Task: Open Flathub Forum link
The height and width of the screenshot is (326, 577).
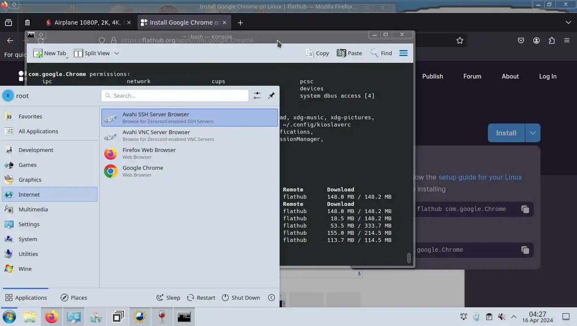Action: 472,76
